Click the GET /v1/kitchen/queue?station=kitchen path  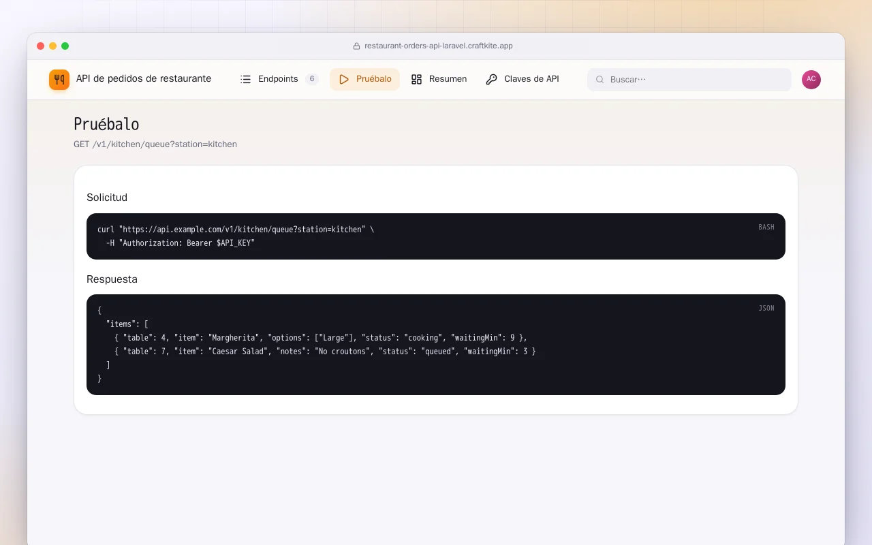coord(155,144)
